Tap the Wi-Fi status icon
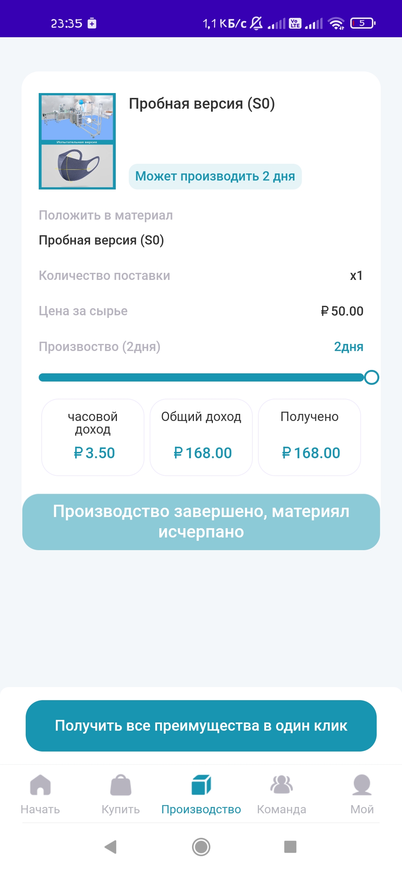The height and width of the screenshot is (871, 402). tap(336, 23)
